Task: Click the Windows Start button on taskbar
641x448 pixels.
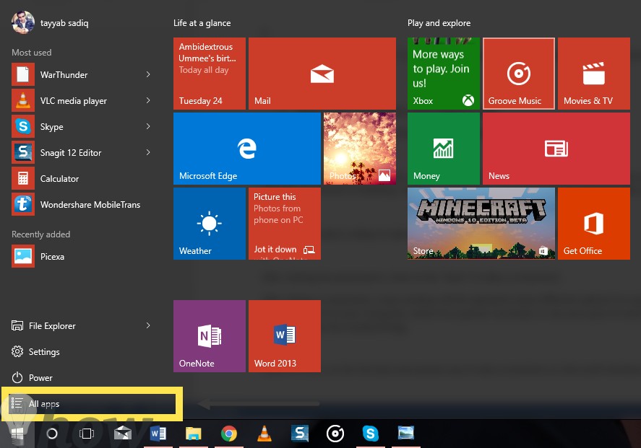Action: 17,434
